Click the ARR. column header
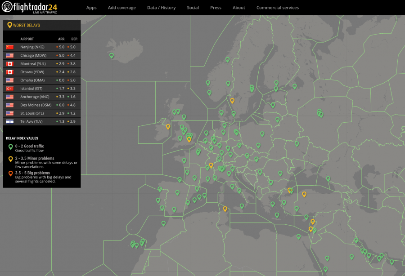The height and width of the screenshot is (276, 405). [61, 39]
